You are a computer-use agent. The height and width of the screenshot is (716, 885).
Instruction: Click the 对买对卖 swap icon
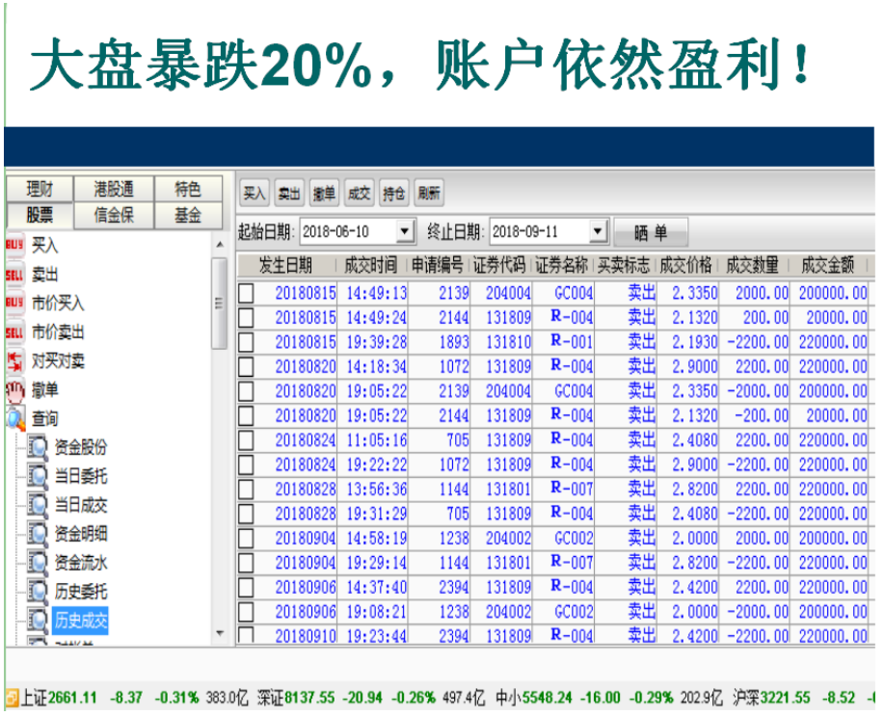click(14, 361)
